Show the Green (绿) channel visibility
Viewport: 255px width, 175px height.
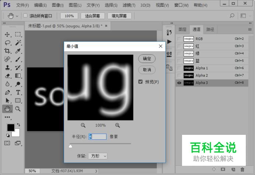coord(179,53)
